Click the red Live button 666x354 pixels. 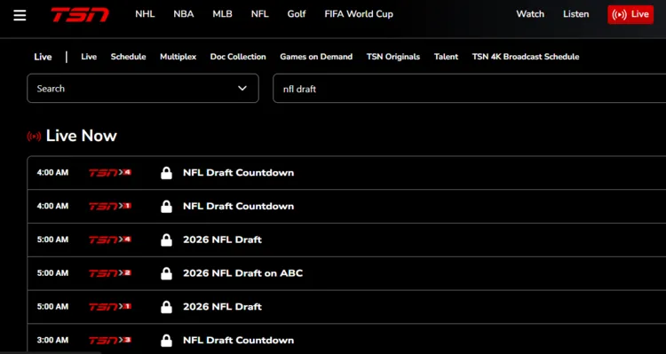630,14
